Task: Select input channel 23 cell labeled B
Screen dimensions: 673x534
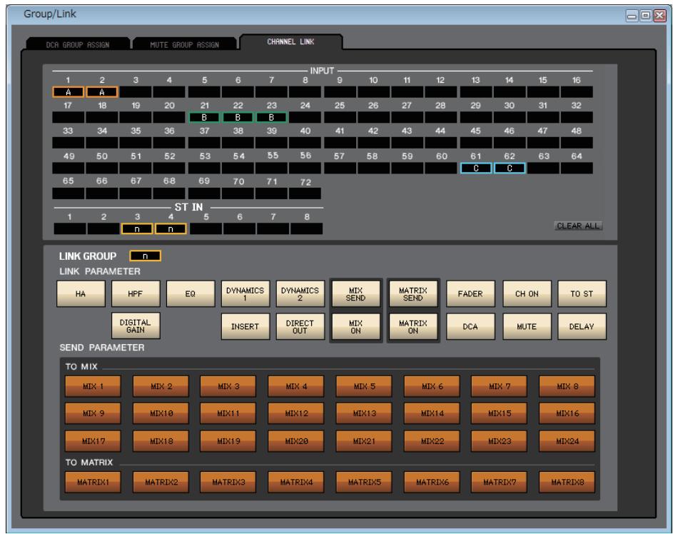Action: [x=271, y=117]
